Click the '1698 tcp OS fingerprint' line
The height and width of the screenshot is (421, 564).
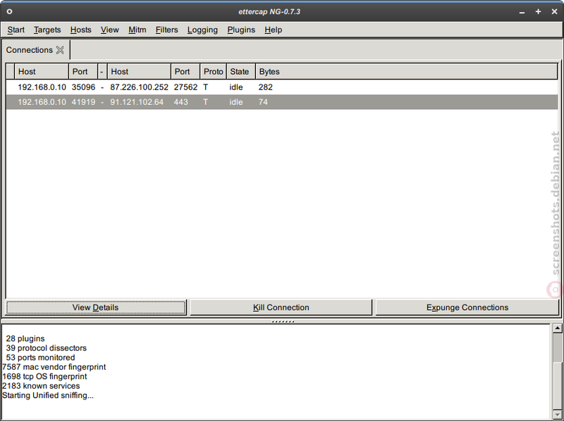44,376
